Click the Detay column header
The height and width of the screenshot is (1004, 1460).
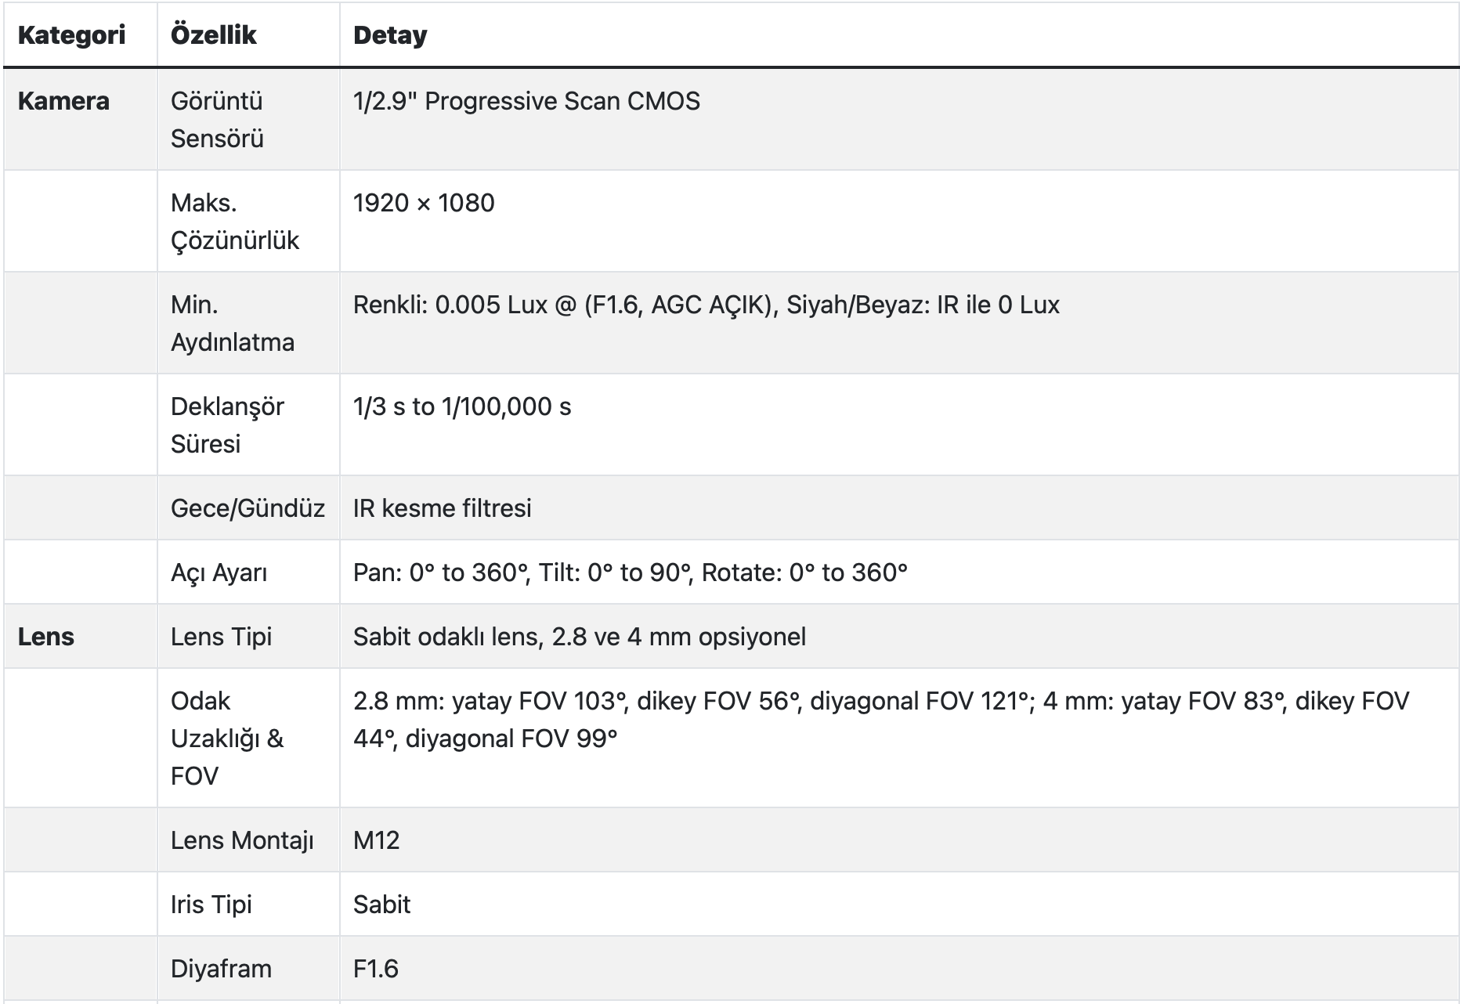(390, 35)
